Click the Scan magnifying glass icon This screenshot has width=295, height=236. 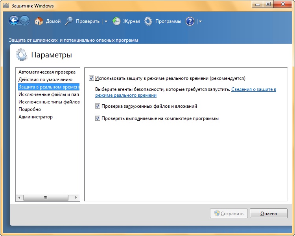[x=69, y=21]
